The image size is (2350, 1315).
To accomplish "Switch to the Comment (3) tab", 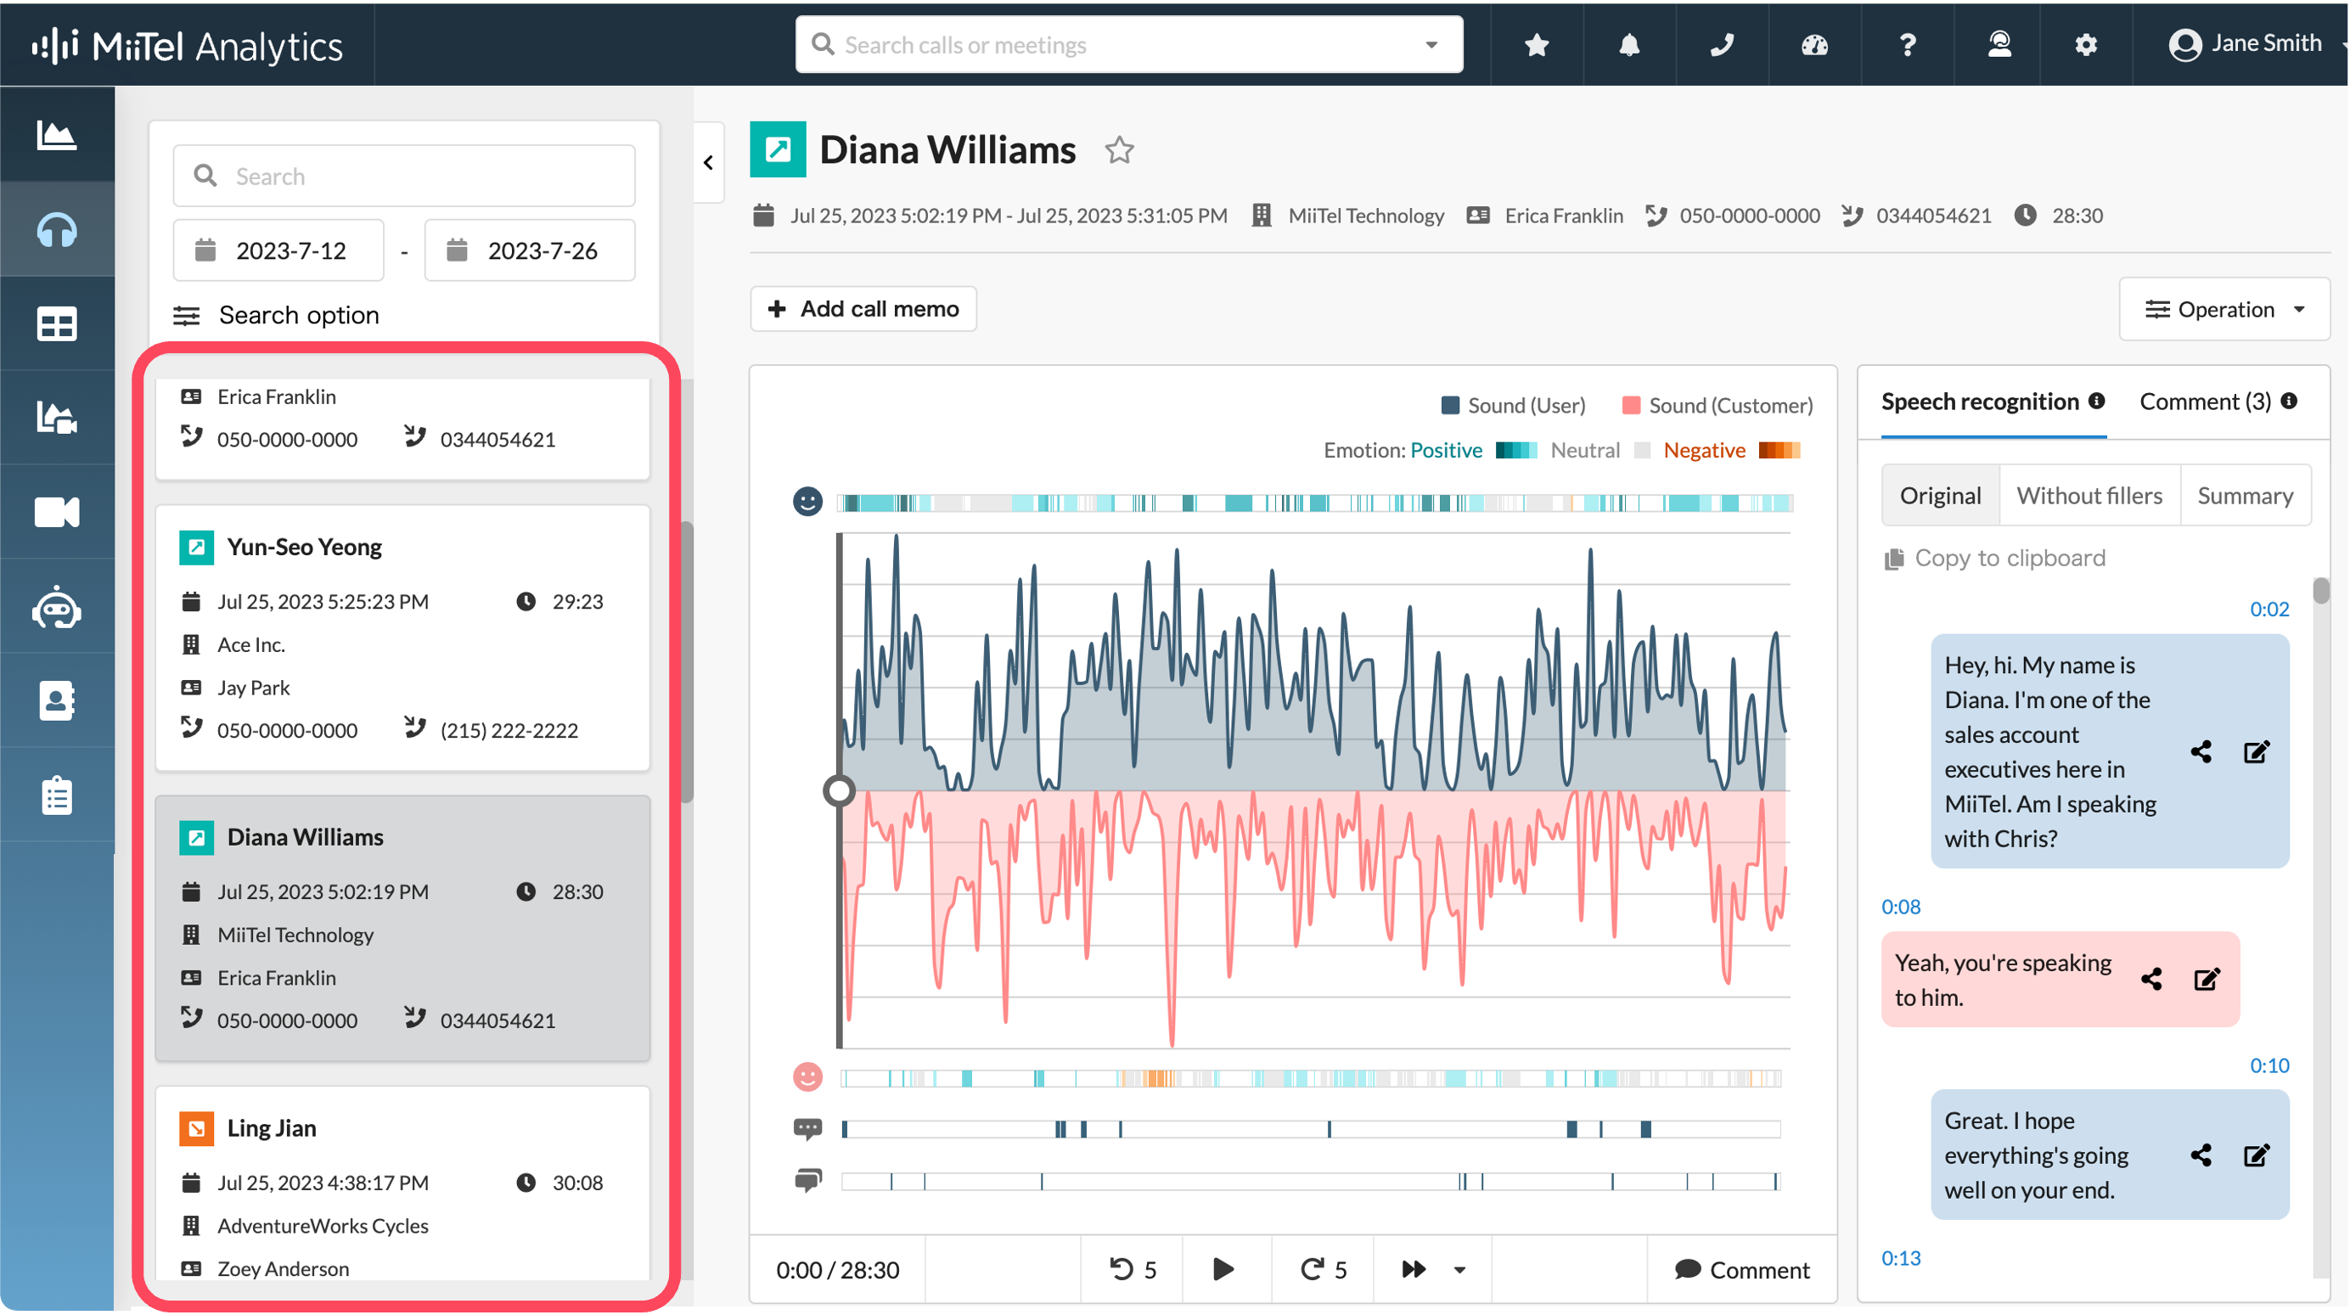I will pos(2206,402).
